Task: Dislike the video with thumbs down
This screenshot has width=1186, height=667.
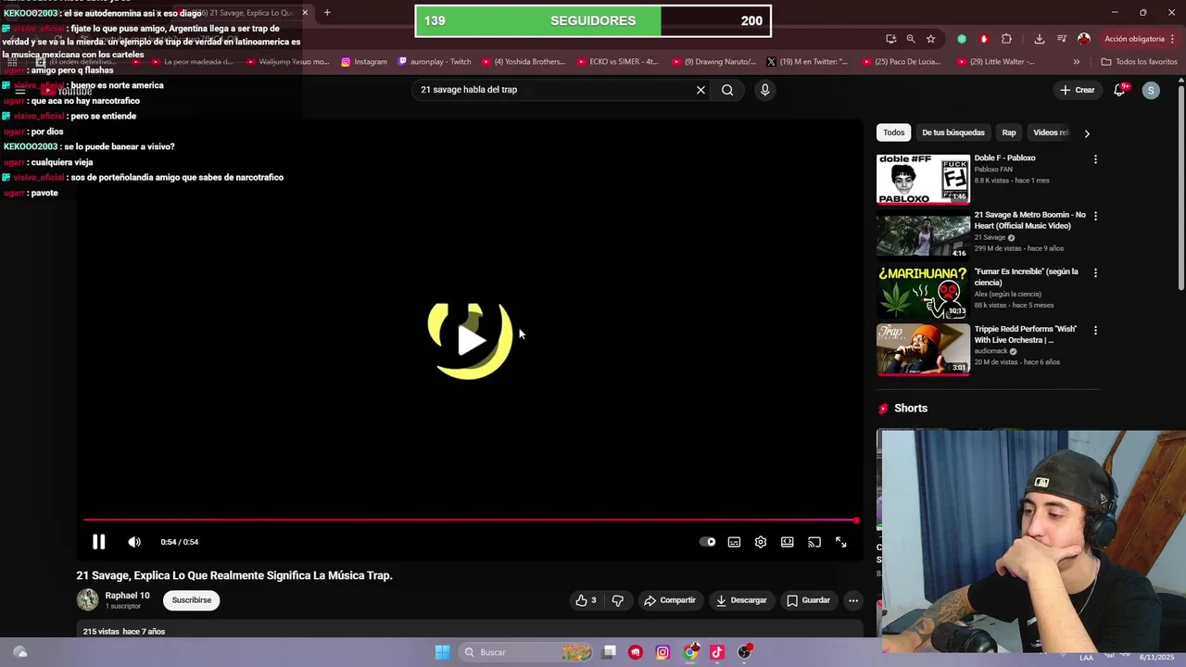Action: (x=617, y=600)
